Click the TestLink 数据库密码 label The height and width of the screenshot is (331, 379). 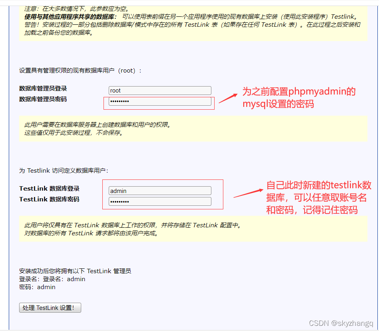49,199
